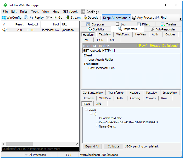Select the Name=Item1 tree item
This screenshot has width=184, height=159.
coord(107,126)
